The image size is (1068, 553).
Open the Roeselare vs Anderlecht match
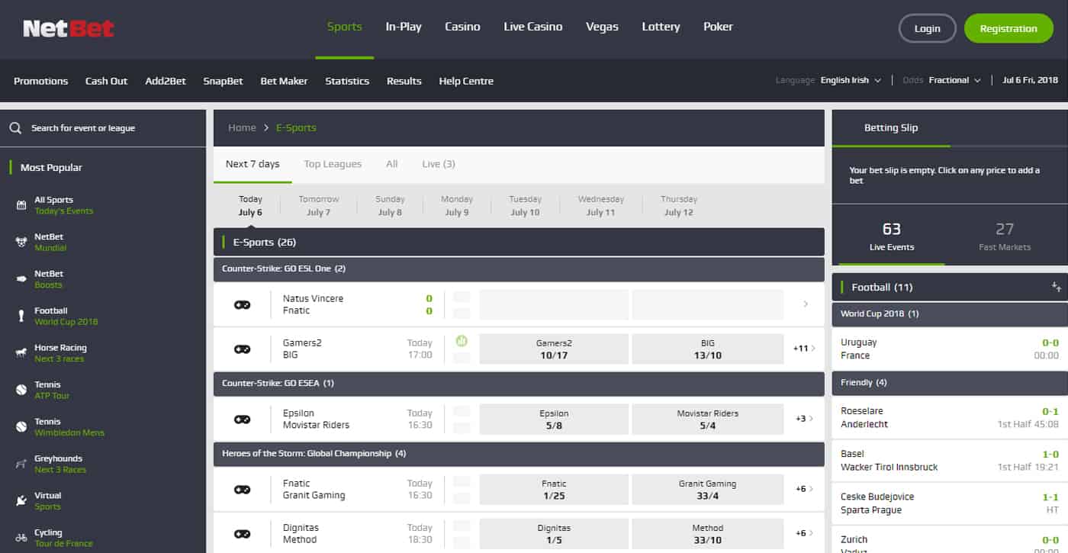coord(950,417)
